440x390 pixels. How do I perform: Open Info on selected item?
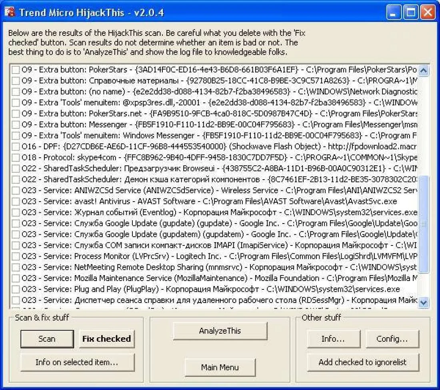77,362
